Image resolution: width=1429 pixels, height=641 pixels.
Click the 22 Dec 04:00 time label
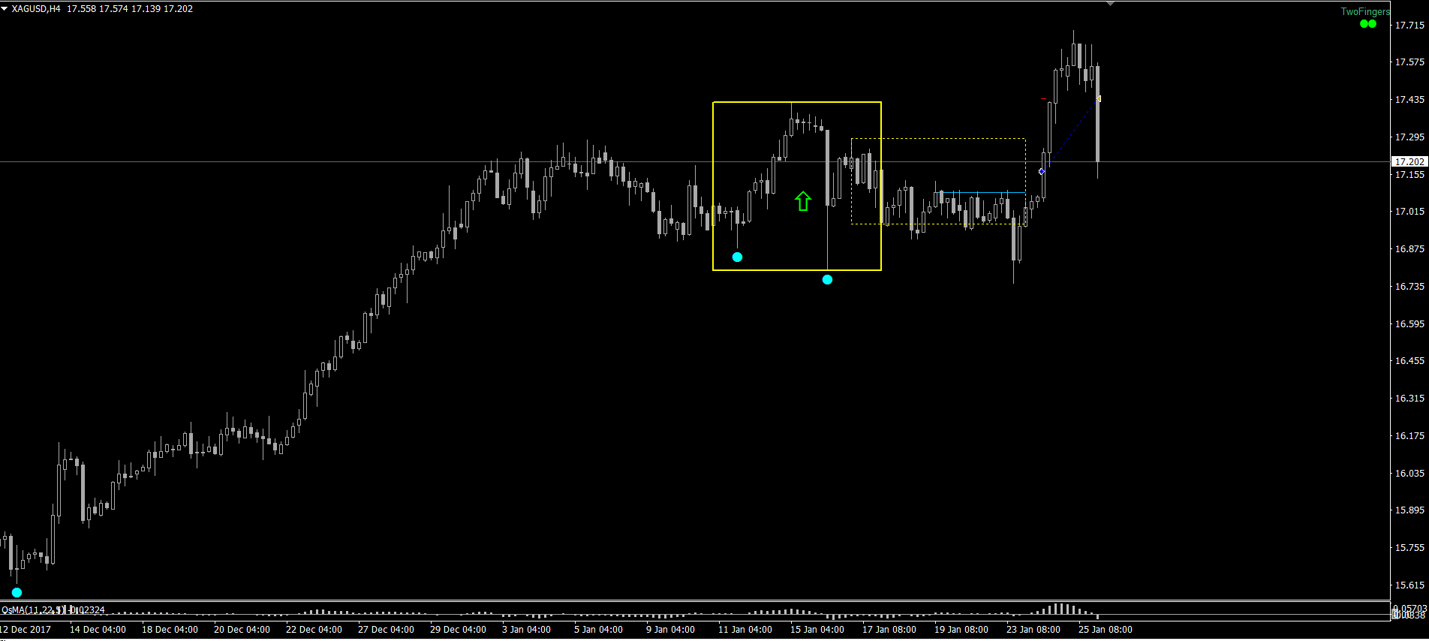[x=314, y=630]
